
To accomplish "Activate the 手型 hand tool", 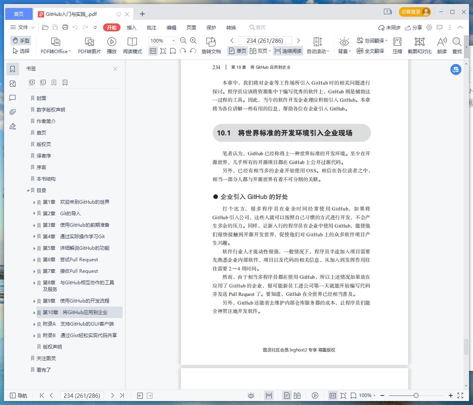I will click(x=21, y=40).
